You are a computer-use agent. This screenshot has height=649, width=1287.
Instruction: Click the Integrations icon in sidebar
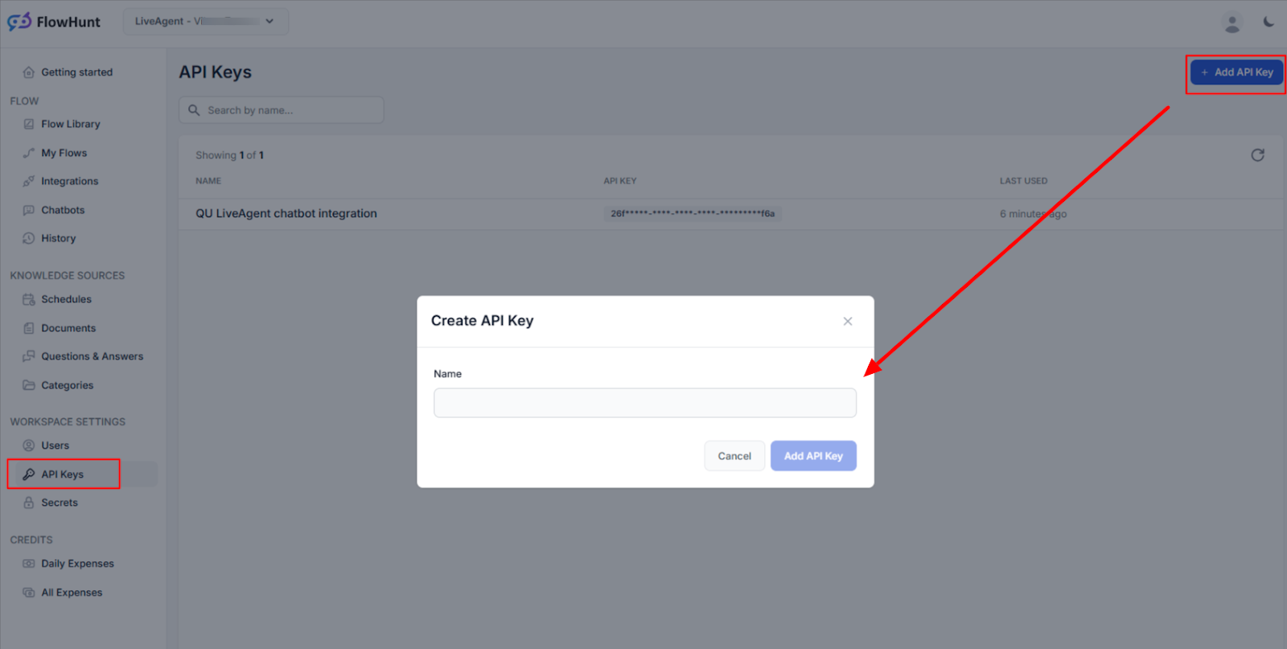pyautogui.click(x=29, y=182)
